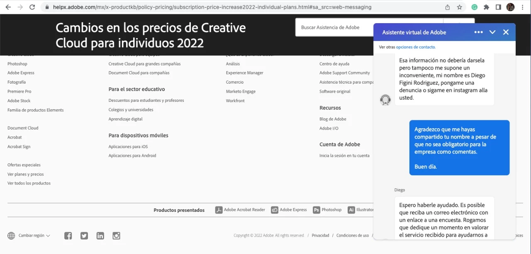The image size is (531, 254).
Task: Open the Premiere Pro link
Action: click(19, 91)
